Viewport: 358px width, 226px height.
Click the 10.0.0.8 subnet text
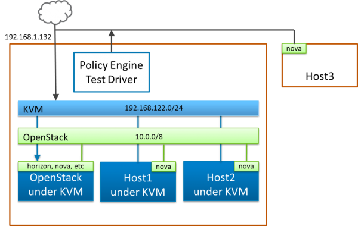tap(149, 137)
